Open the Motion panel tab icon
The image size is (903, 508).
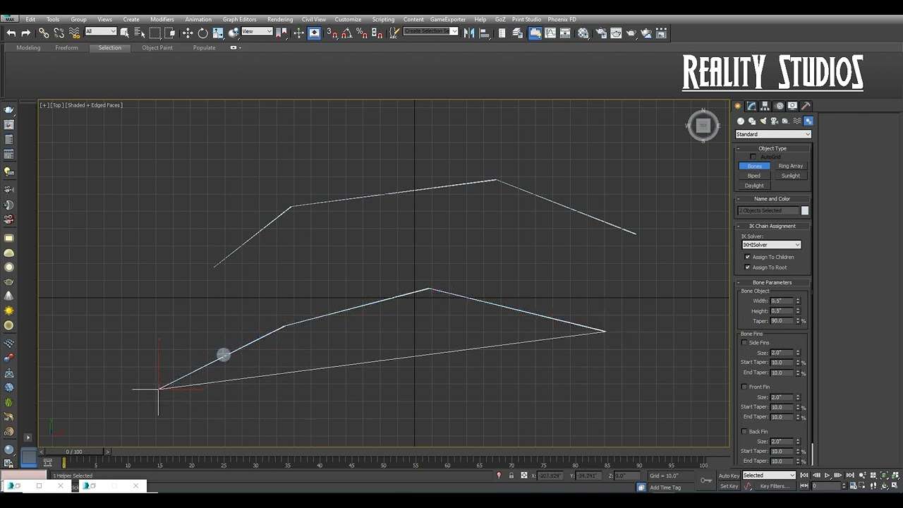pyautogui.click(x=779, y=106)
